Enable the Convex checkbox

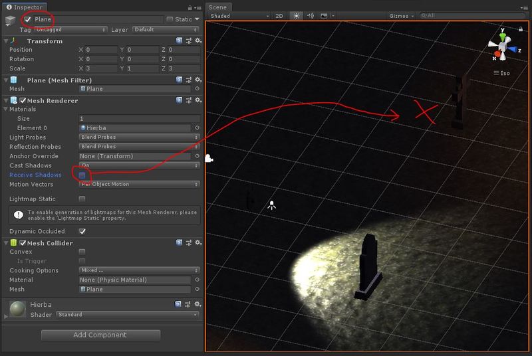(82, 252)
